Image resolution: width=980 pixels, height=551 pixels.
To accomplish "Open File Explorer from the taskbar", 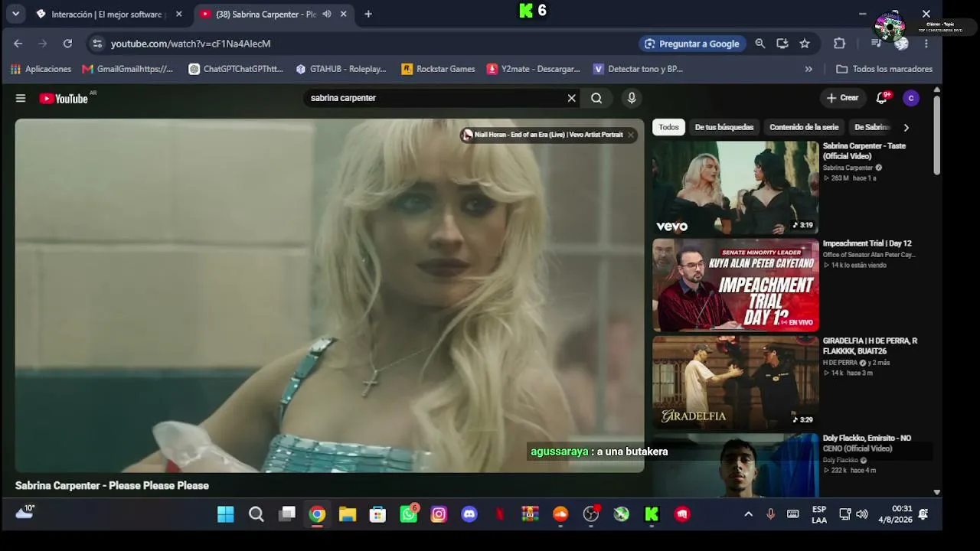I will (348, 514).
